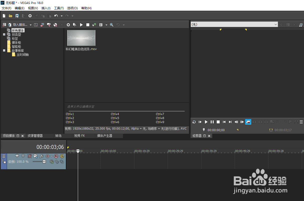Open the 选项(O) menu
The image size is (304, 201).
72,8
